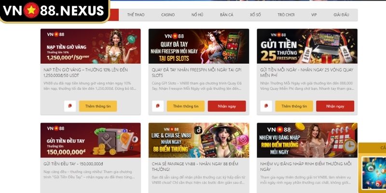The height and width of the screenshot is (193, 386).
Task: Switch to the Xổ Số tab
Action: pos(255,15)
